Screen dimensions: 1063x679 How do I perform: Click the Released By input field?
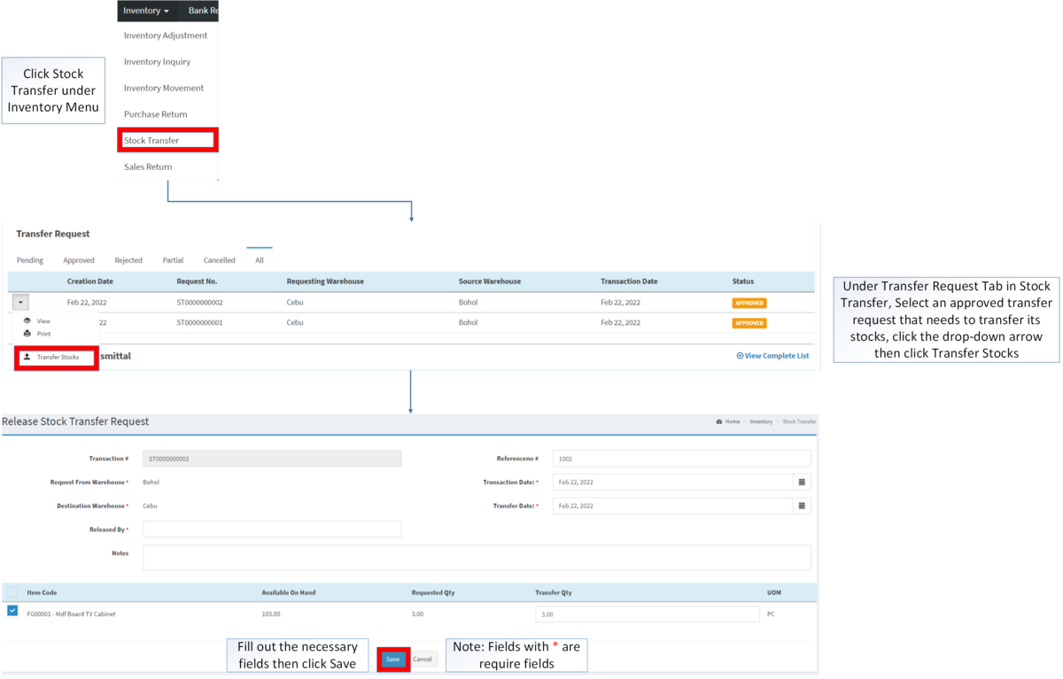click(x=272, y=529)
